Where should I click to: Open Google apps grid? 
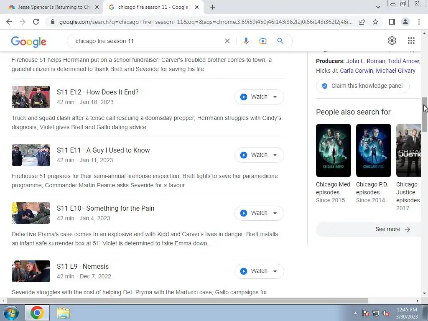coord(411,41)
